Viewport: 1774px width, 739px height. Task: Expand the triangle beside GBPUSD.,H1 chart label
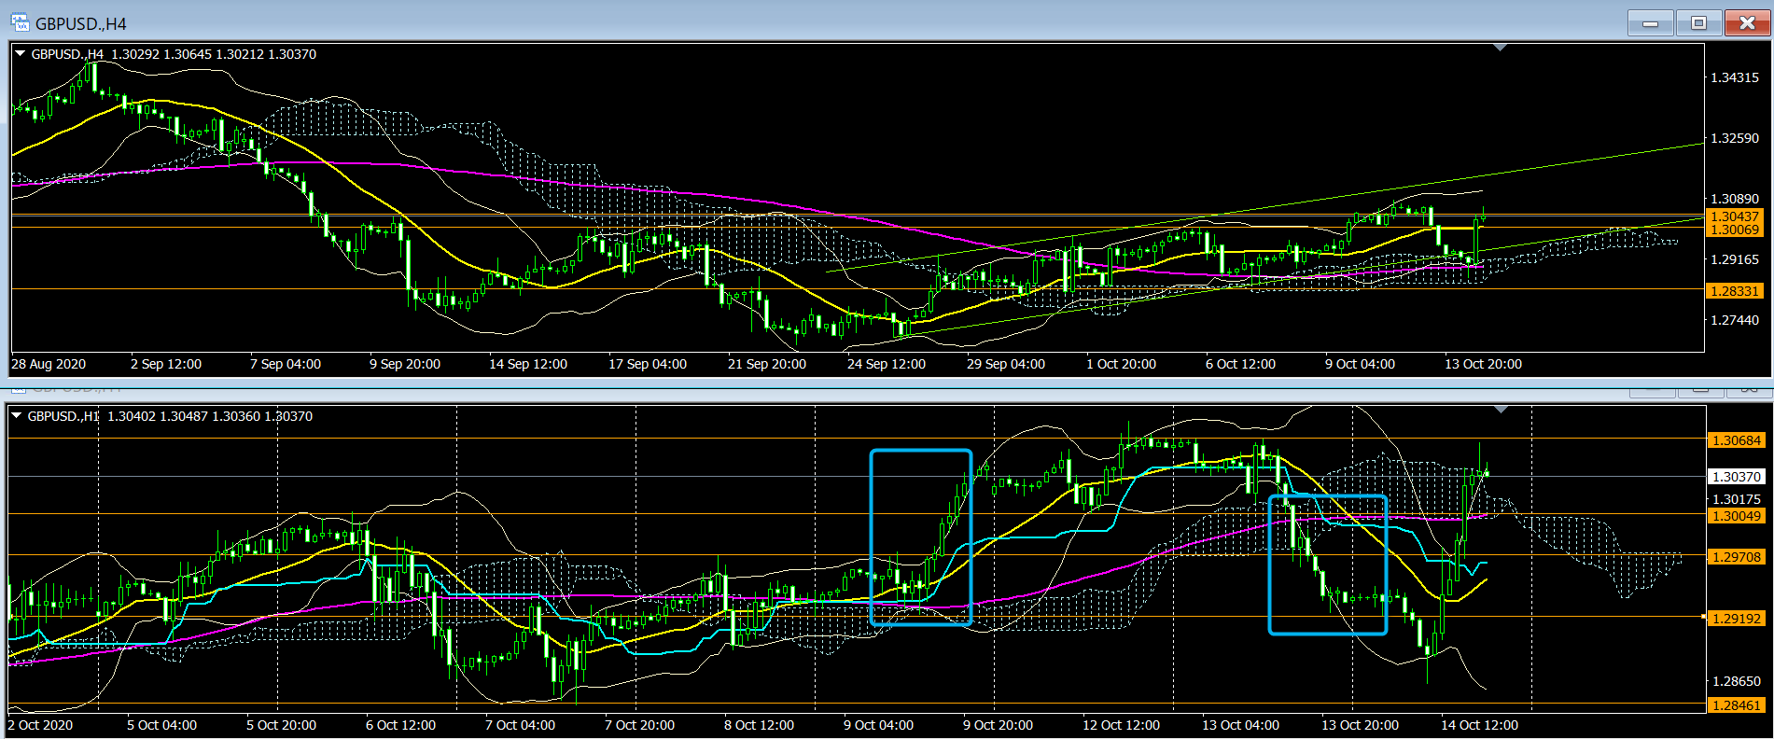pyautogui.click(x=16, y=415)
